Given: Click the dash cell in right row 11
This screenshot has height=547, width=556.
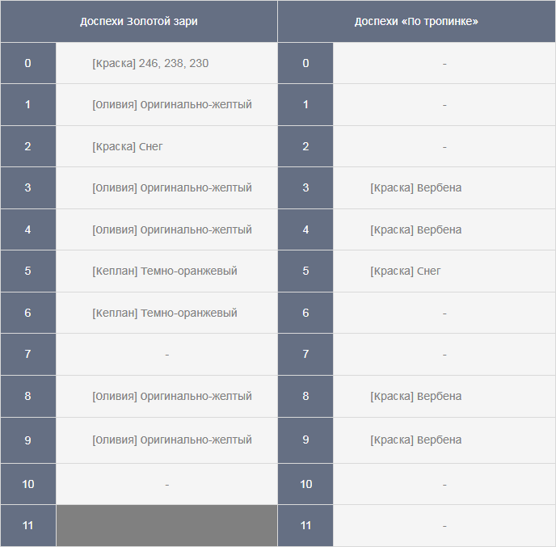Looking at the screenshot, I should (x=444, y=526).
